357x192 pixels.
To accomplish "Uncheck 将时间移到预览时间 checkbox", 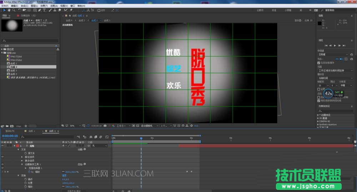I will click(319, 101).
